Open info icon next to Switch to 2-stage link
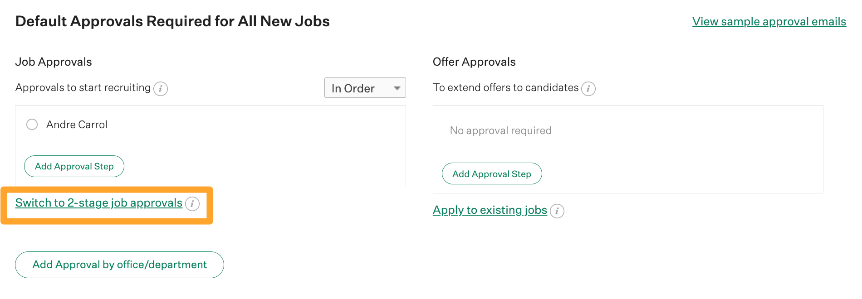The image size is (862, 299). (192, 204)
